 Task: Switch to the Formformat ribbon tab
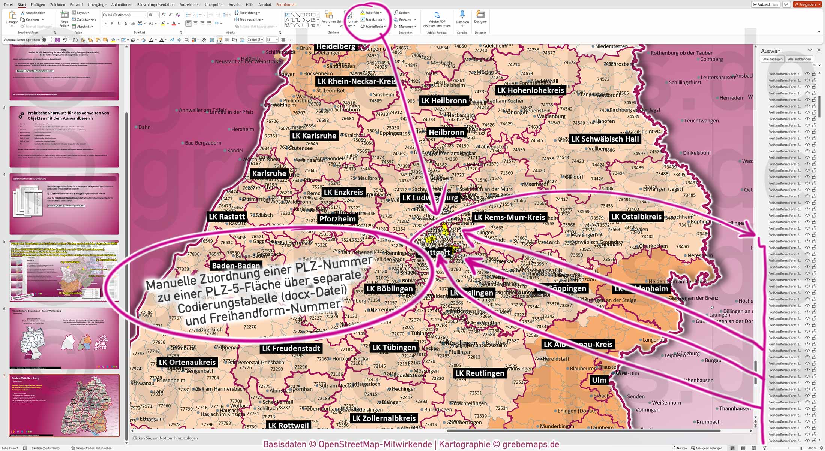[x=286, y=4]
